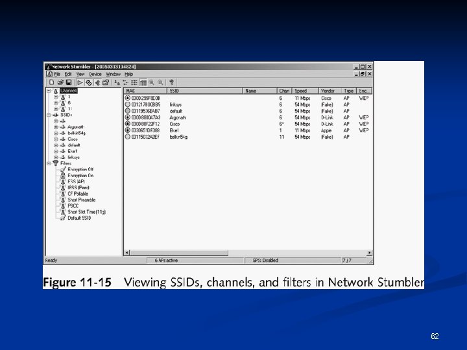467x350 pixels.
Task: Select the CF Pollable filter
Action: click(78, 194)
